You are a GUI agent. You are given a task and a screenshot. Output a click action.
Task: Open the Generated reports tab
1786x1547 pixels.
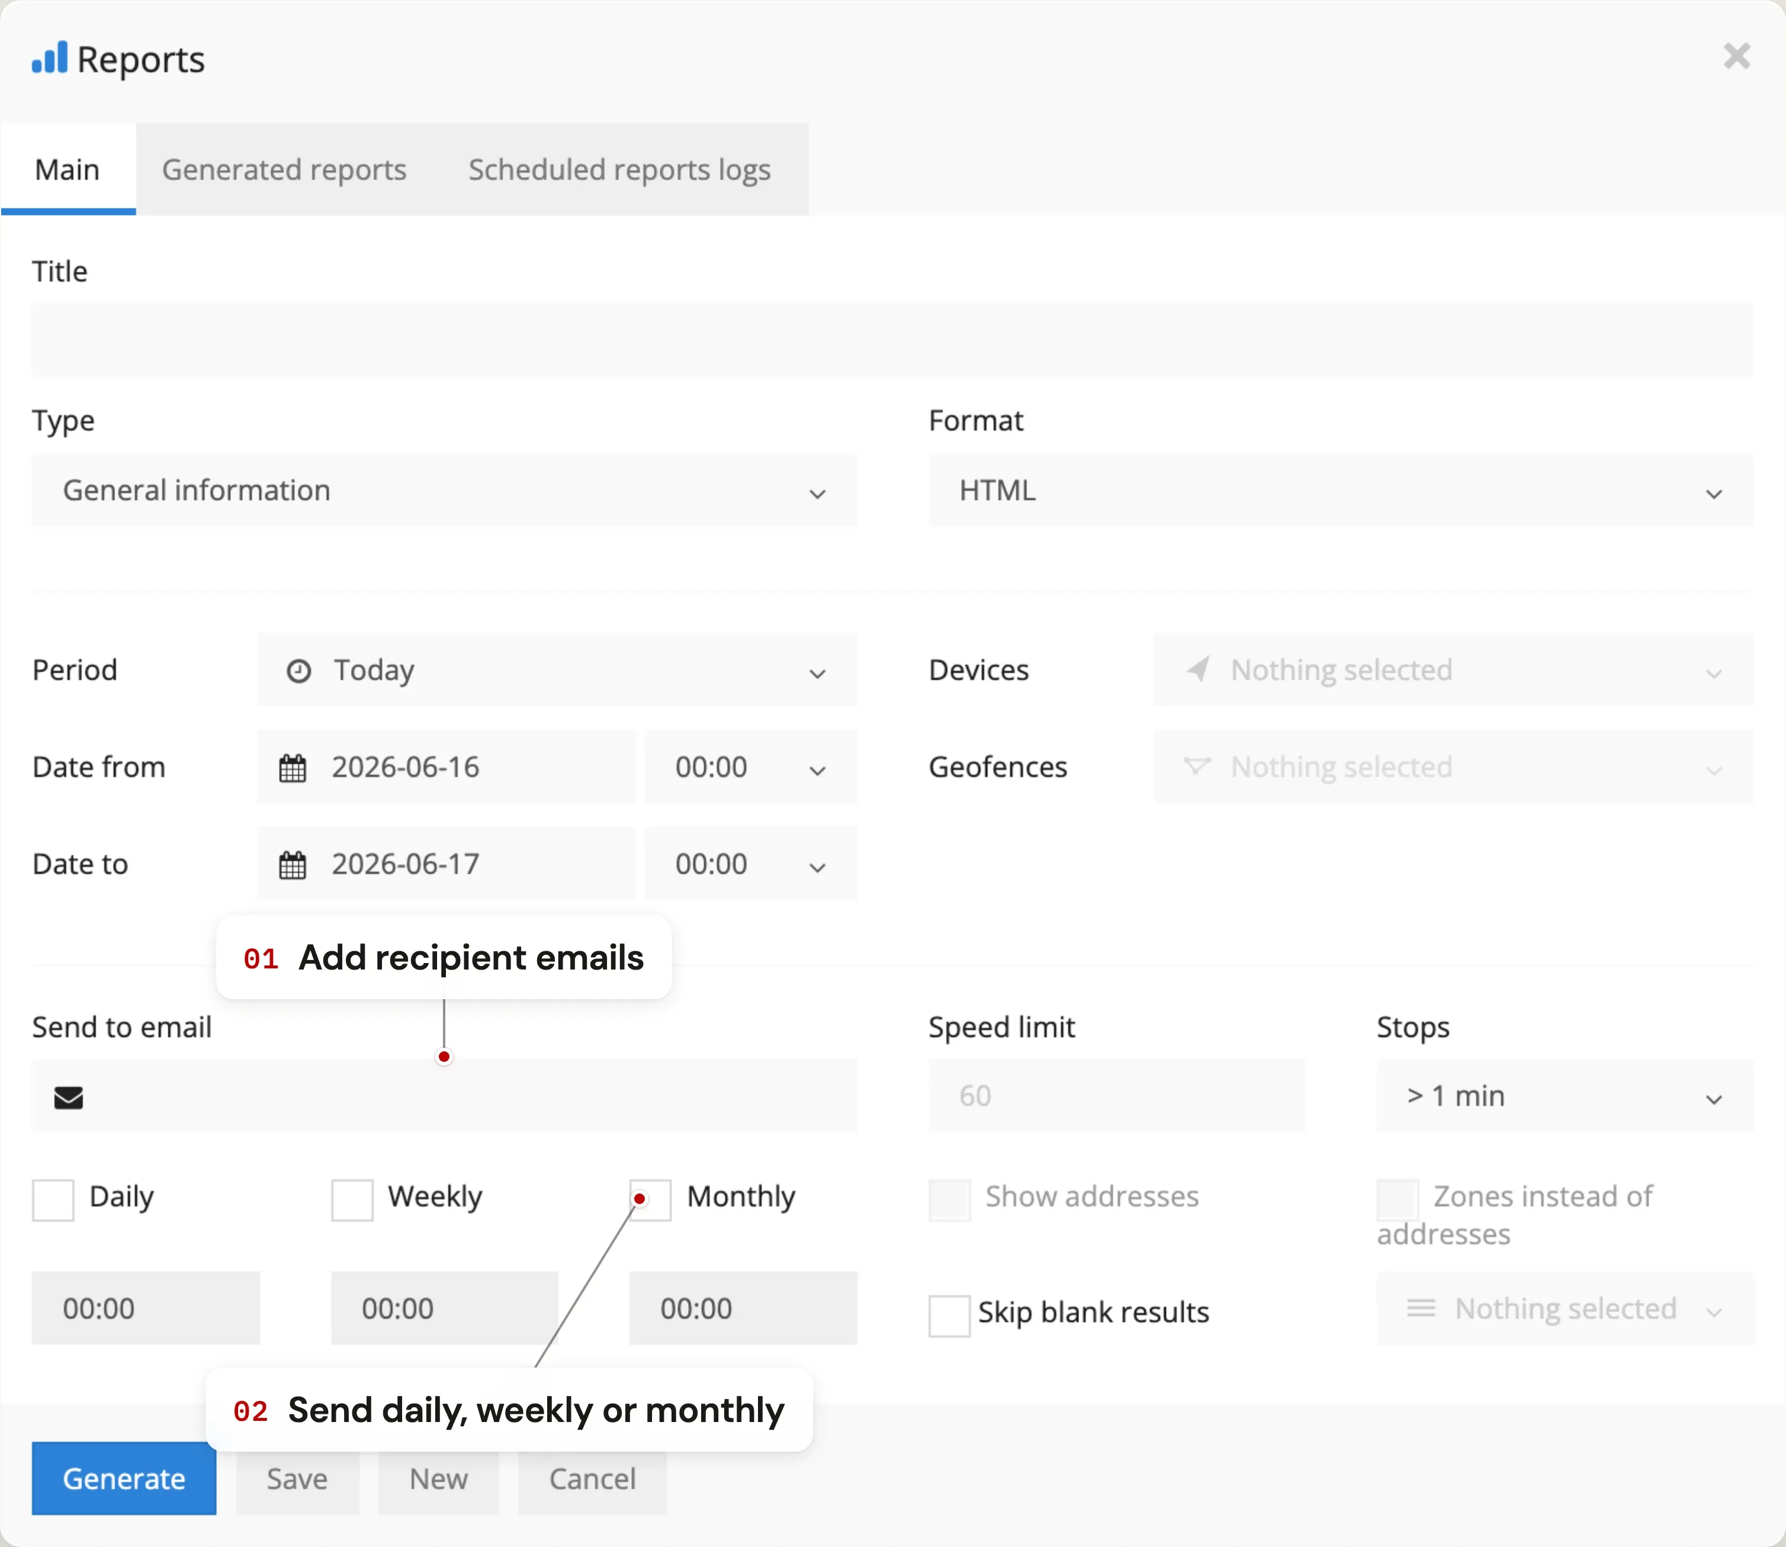[x=284, y=169]
